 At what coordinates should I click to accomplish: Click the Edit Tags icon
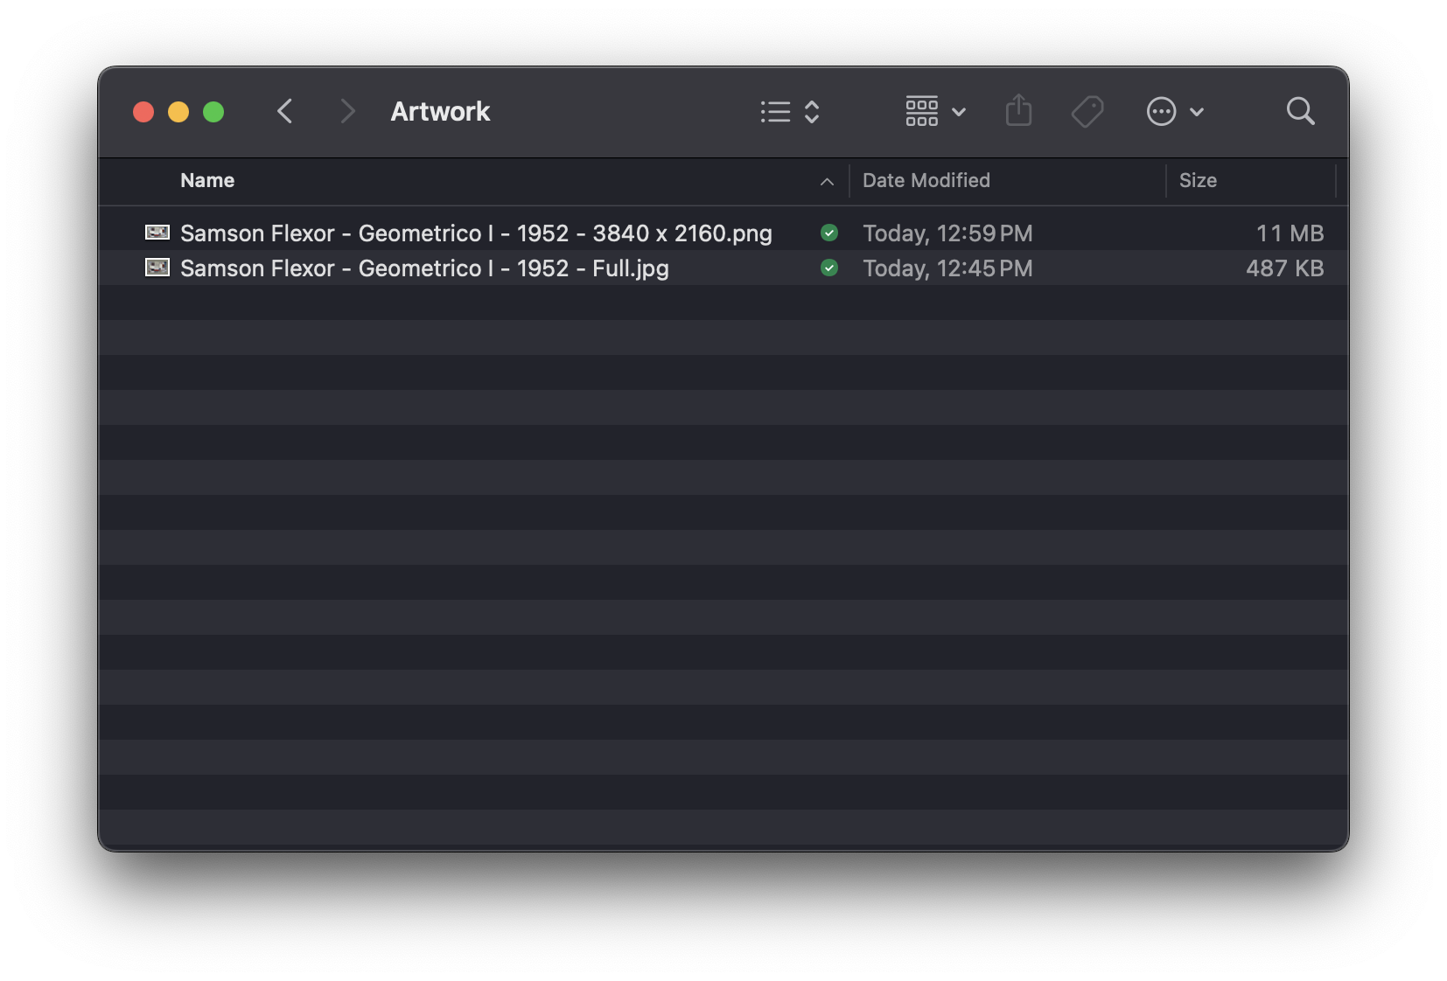point(1087,111)
